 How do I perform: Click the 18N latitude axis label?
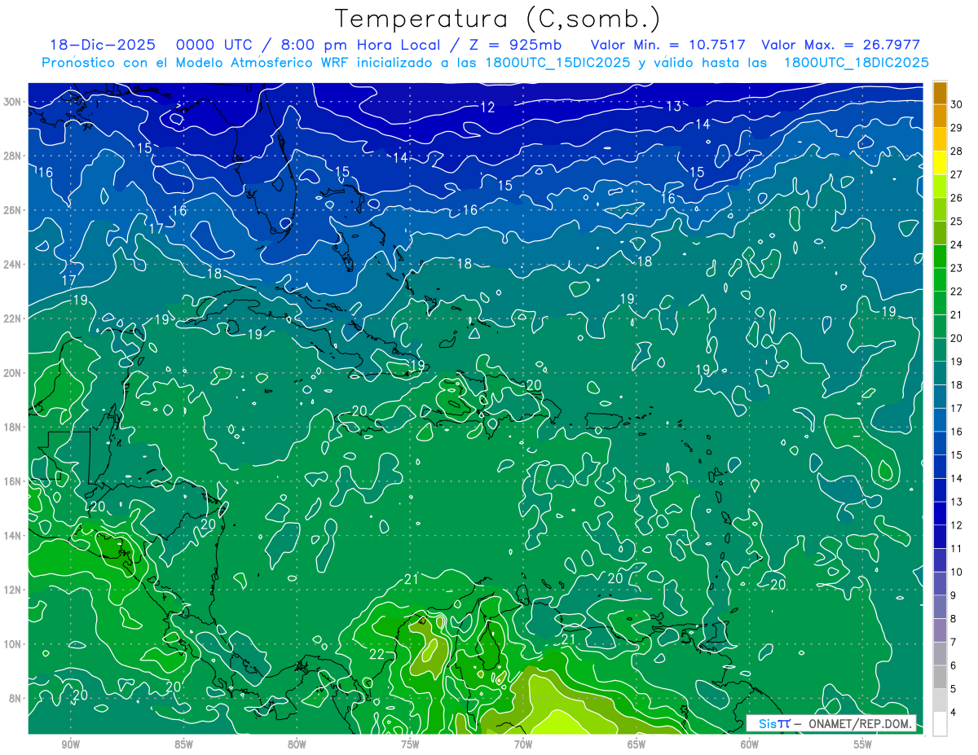click(13, 427)
